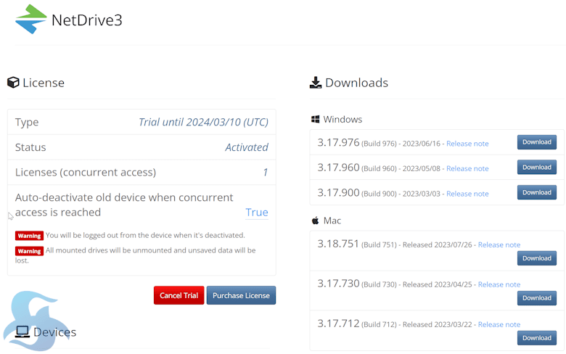Screen dimensions: 566x354
Task: Click 'You will be logged out' warning text
Action: tap(145, 235)
